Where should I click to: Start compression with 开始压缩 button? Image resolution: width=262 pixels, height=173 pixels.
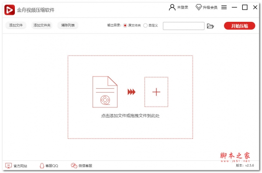pos(239,26)
